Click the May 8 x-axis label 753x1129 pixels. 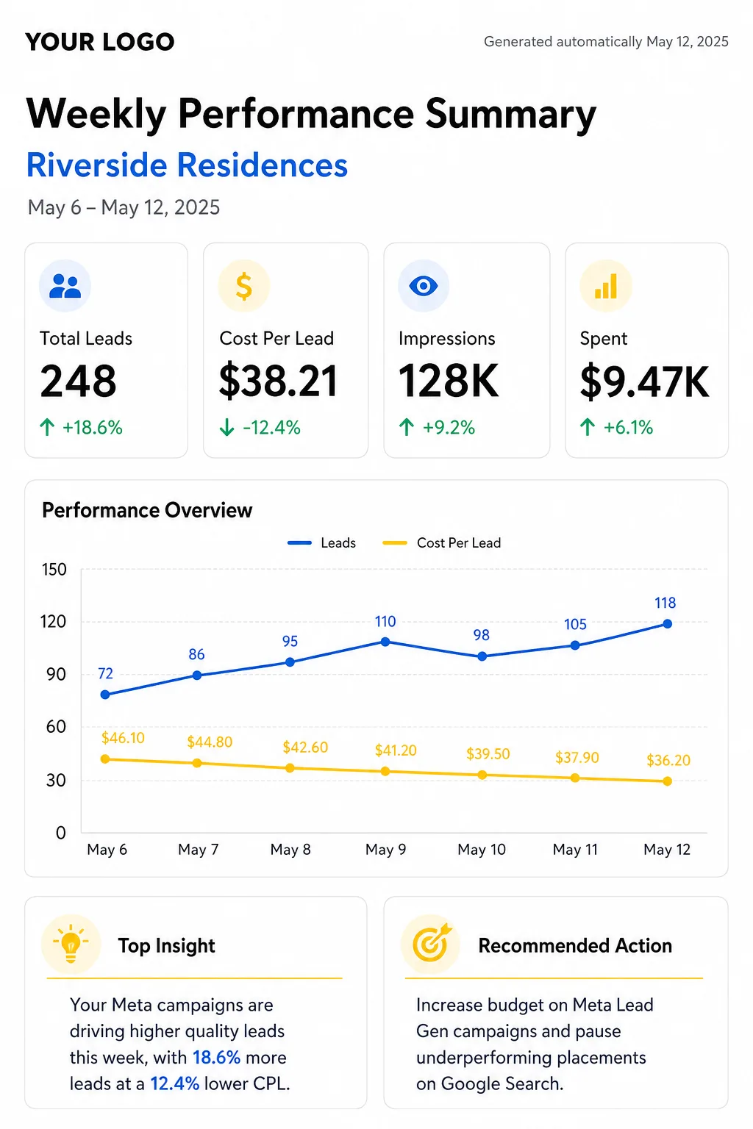click(x=290, y=850)
